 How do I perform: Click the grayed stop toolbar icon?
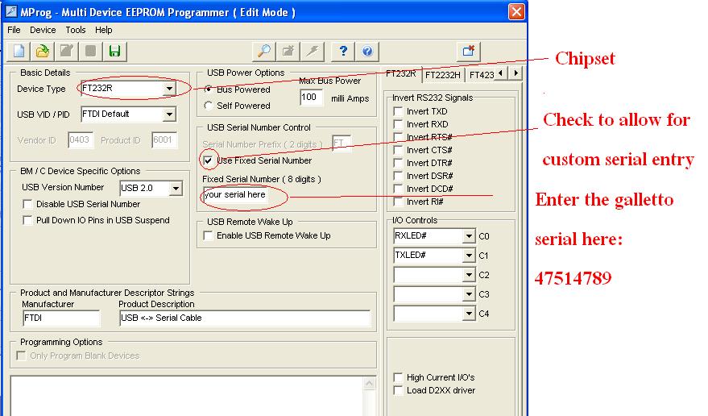click(x=91, y=51)
